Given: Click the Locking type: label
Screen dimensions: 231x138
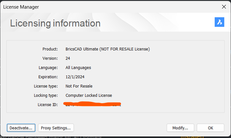Looking at the screenshot, I should pyautogui.click(x=46, y=95).
